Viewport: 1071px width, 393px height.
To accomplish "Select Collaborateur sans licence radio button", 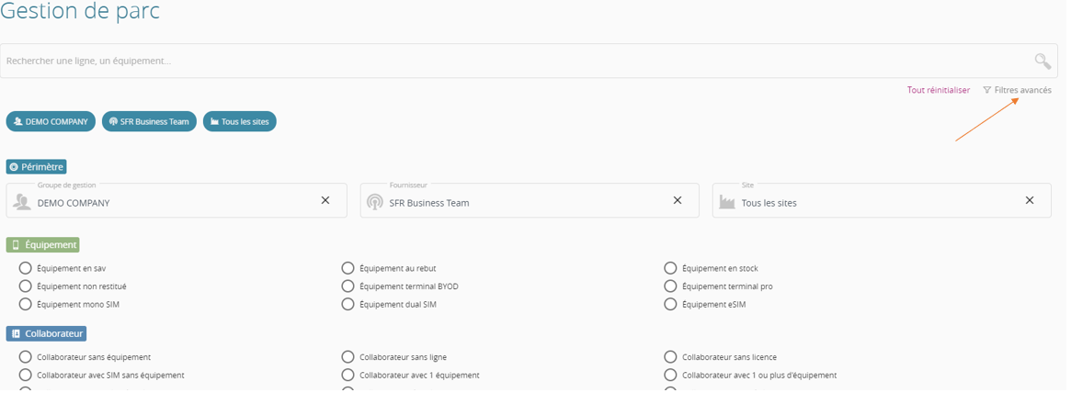I will 670,357.
